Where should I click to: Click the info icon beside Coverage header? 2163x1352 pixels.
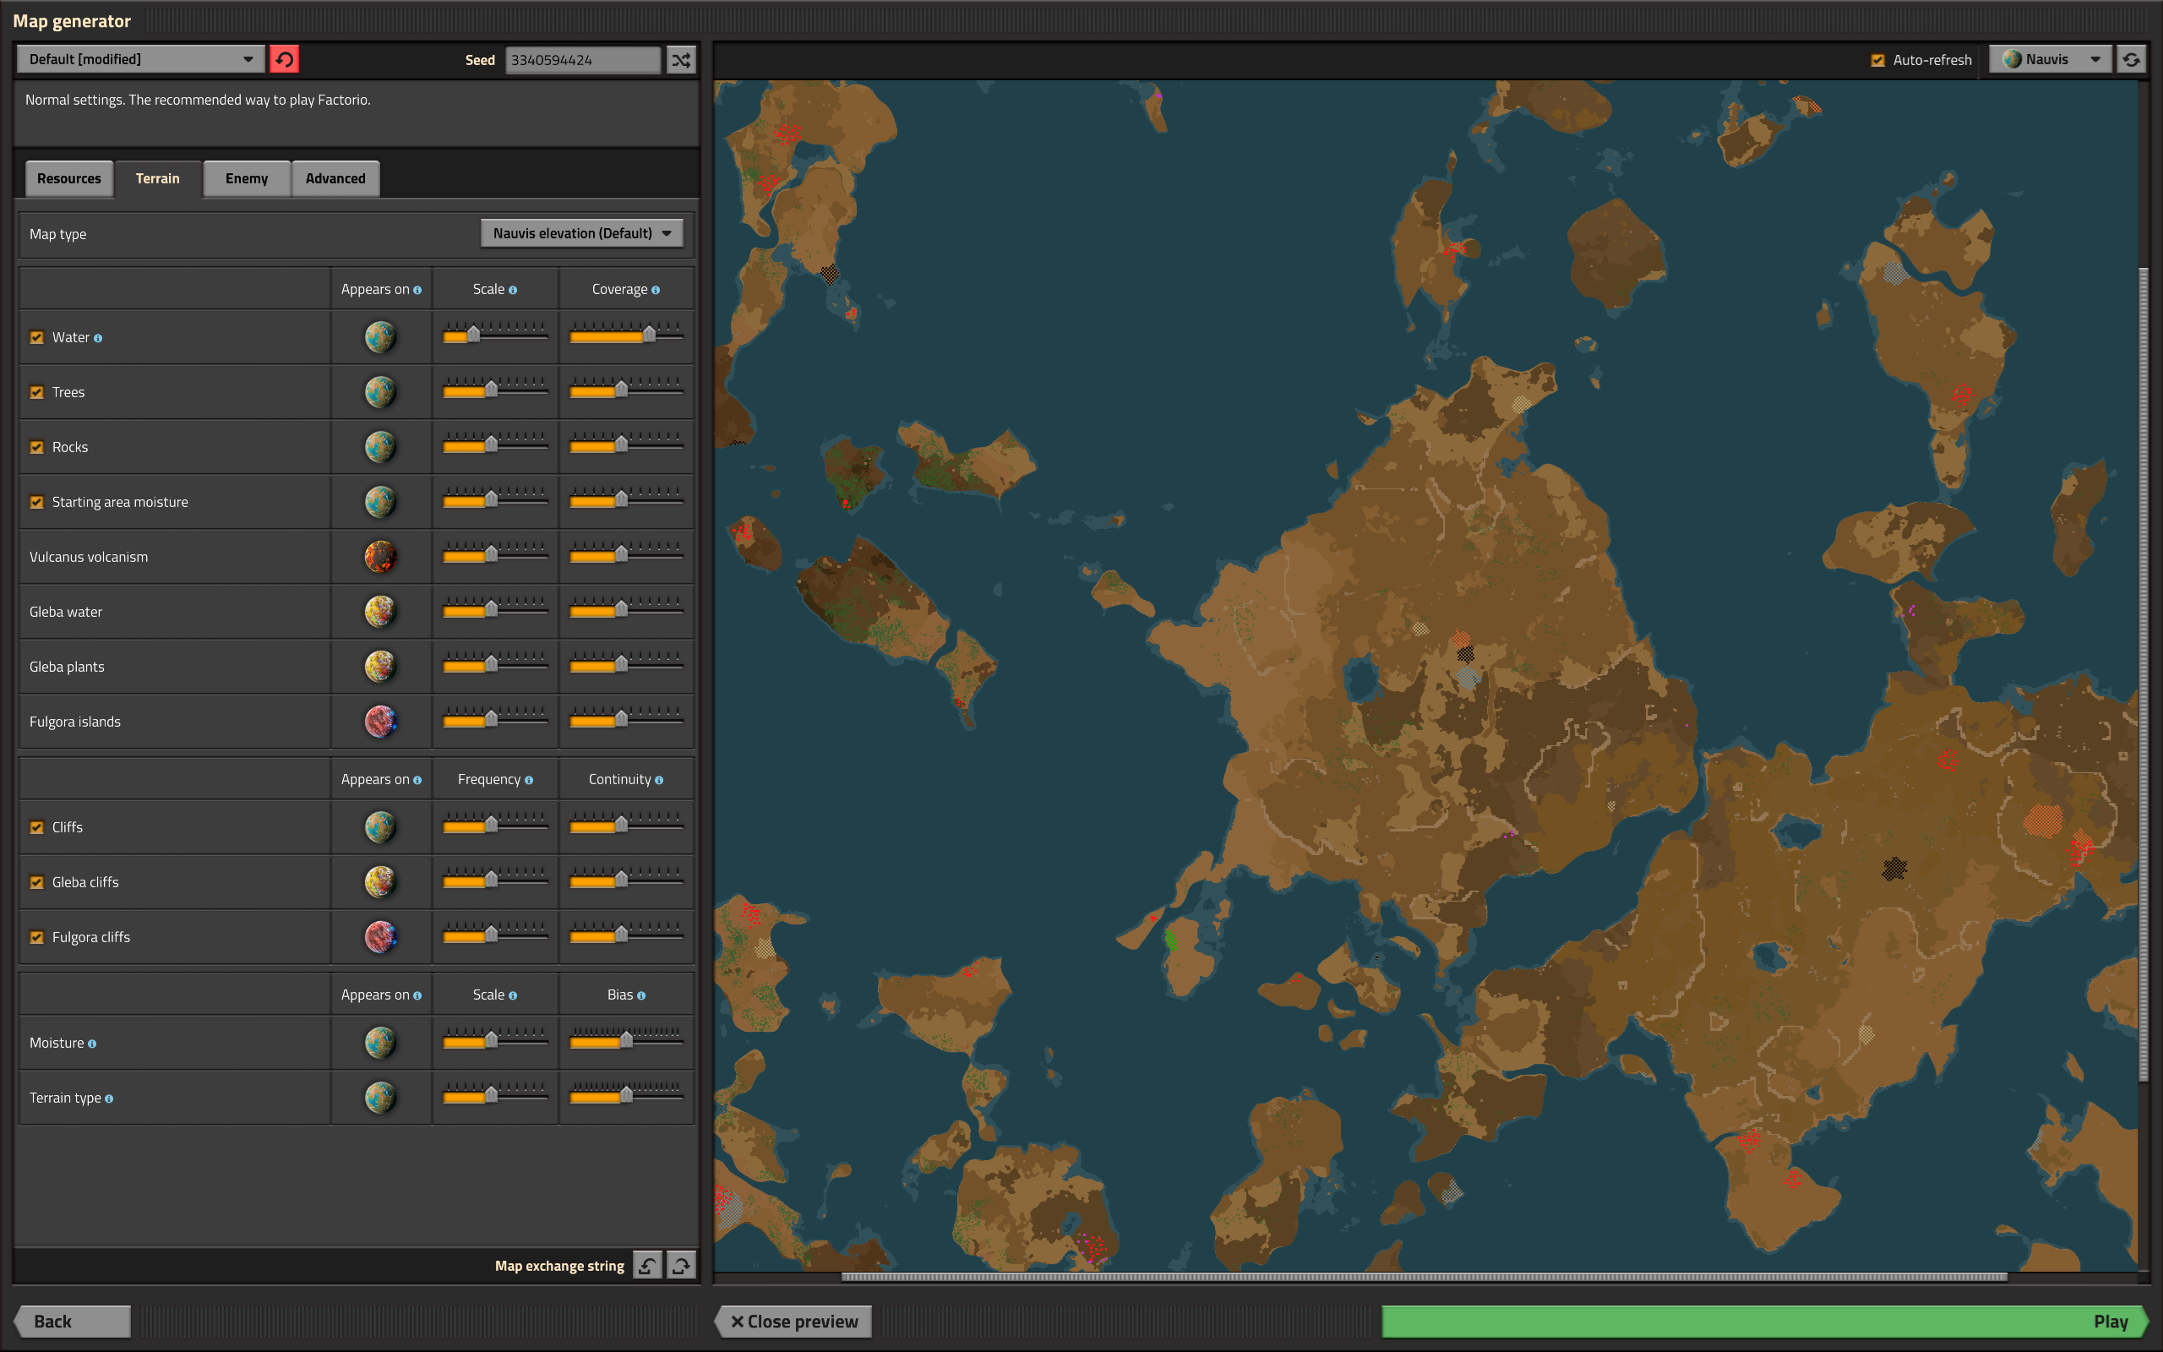pos(656,290)
